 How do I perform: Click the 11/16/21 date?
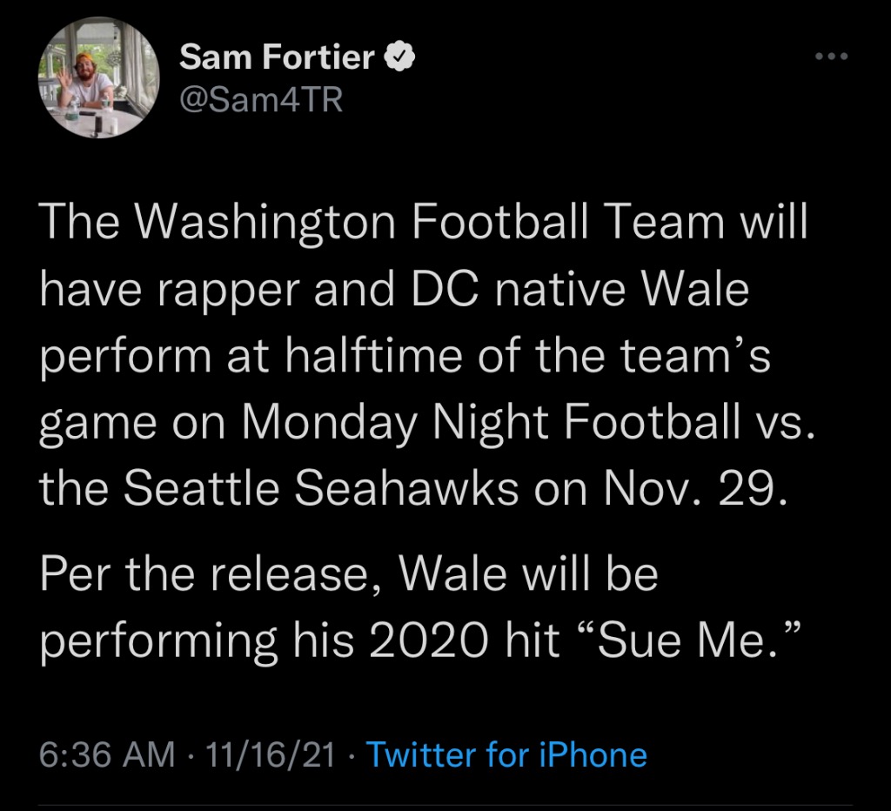pyautogui.click(x=271, y=754)
